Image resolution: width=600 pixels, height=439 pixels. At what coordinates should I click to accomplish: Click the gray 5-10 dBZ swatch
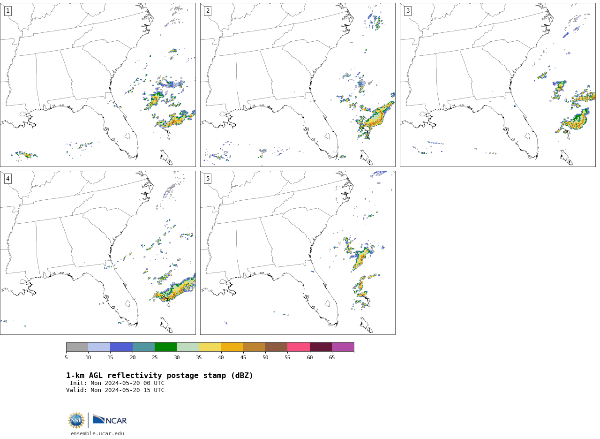pos(77,347)
